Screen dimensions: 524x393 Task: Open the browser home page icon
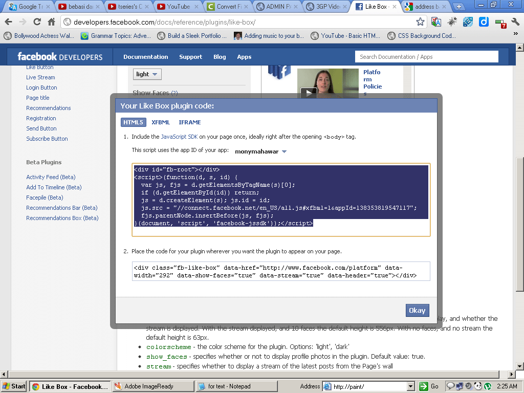(51, 22)
